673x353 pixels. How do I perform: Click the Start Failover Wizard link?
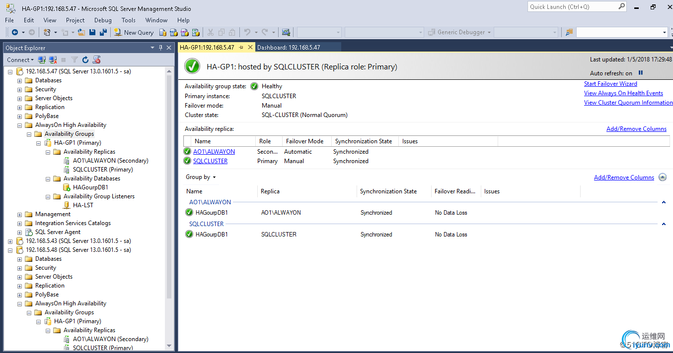pyautogui.click(x=610, y=84)
